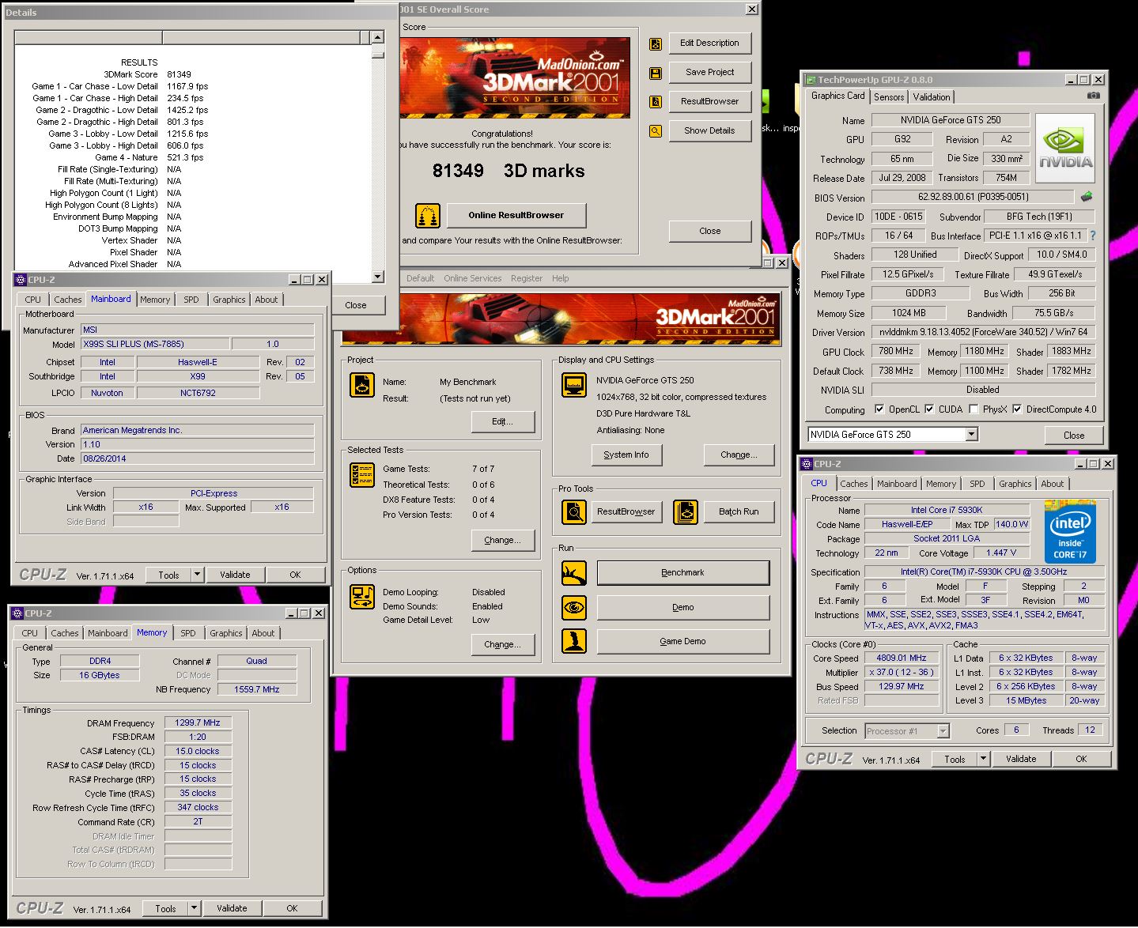The width and height of the screenshot is (1138, 928).
Task: Toggle the DirectCompute 4.0 checkbox
Action: (x=1017, y=409)
